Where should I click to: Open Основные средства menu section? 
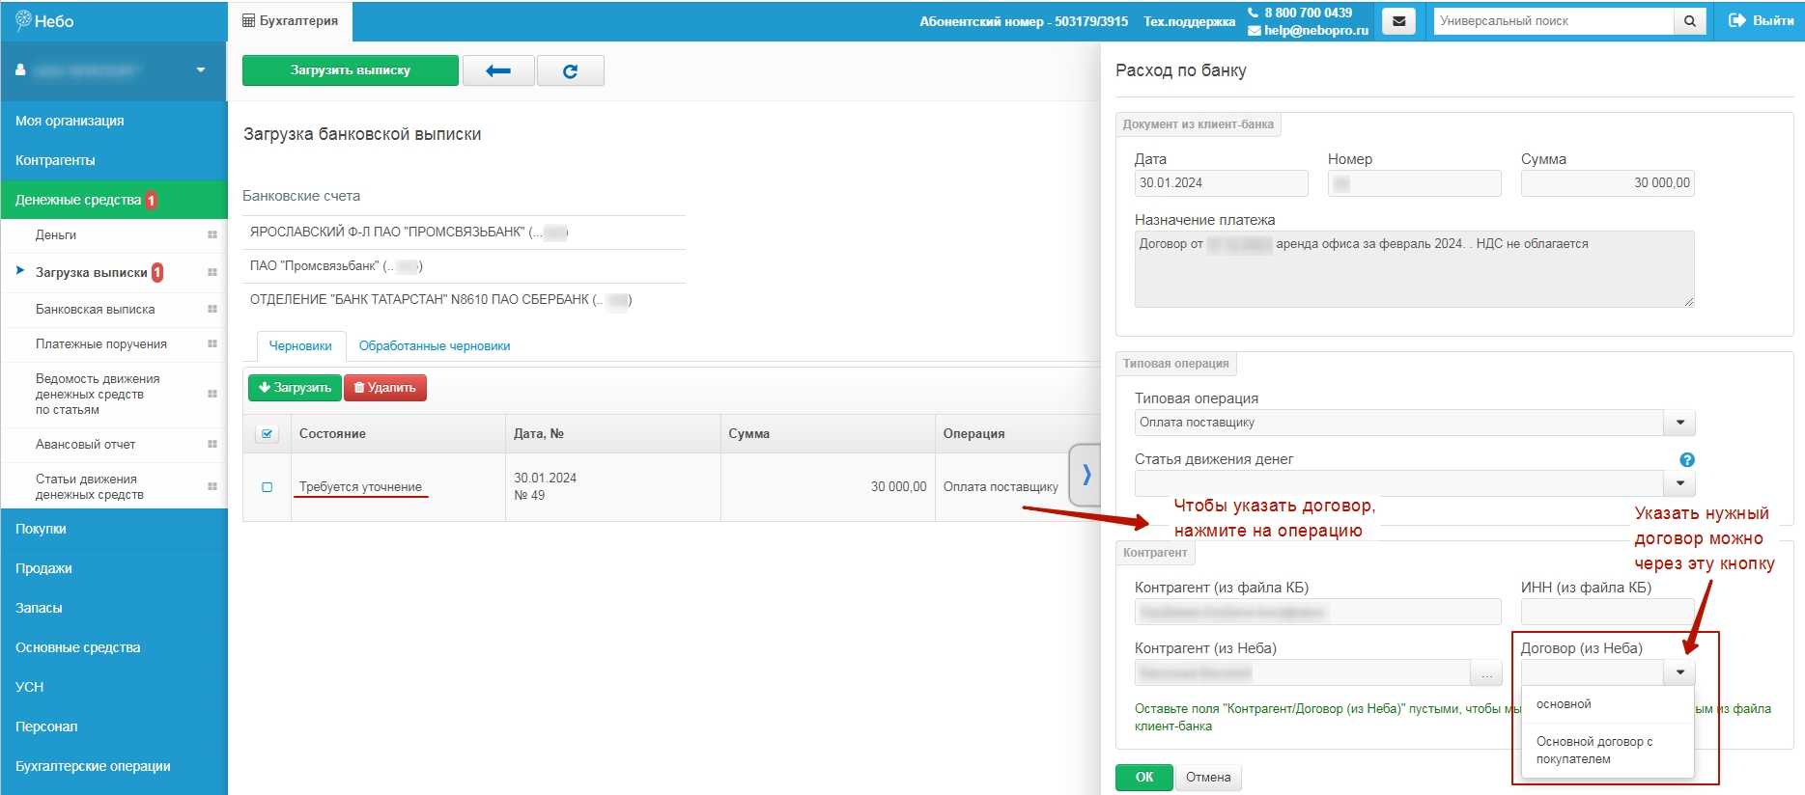click(114, 647)
